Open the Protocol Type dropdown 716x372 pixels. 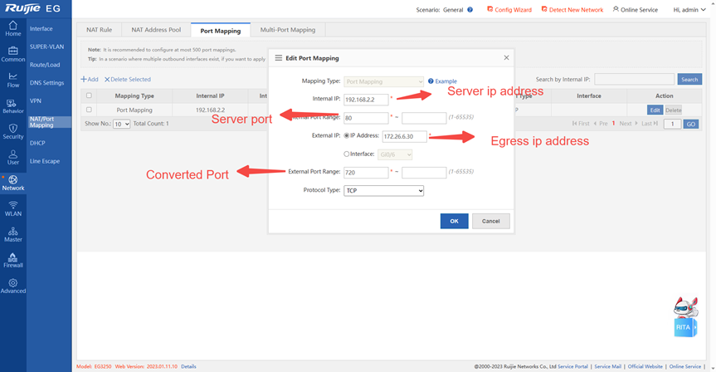click(x=383, y=191)
